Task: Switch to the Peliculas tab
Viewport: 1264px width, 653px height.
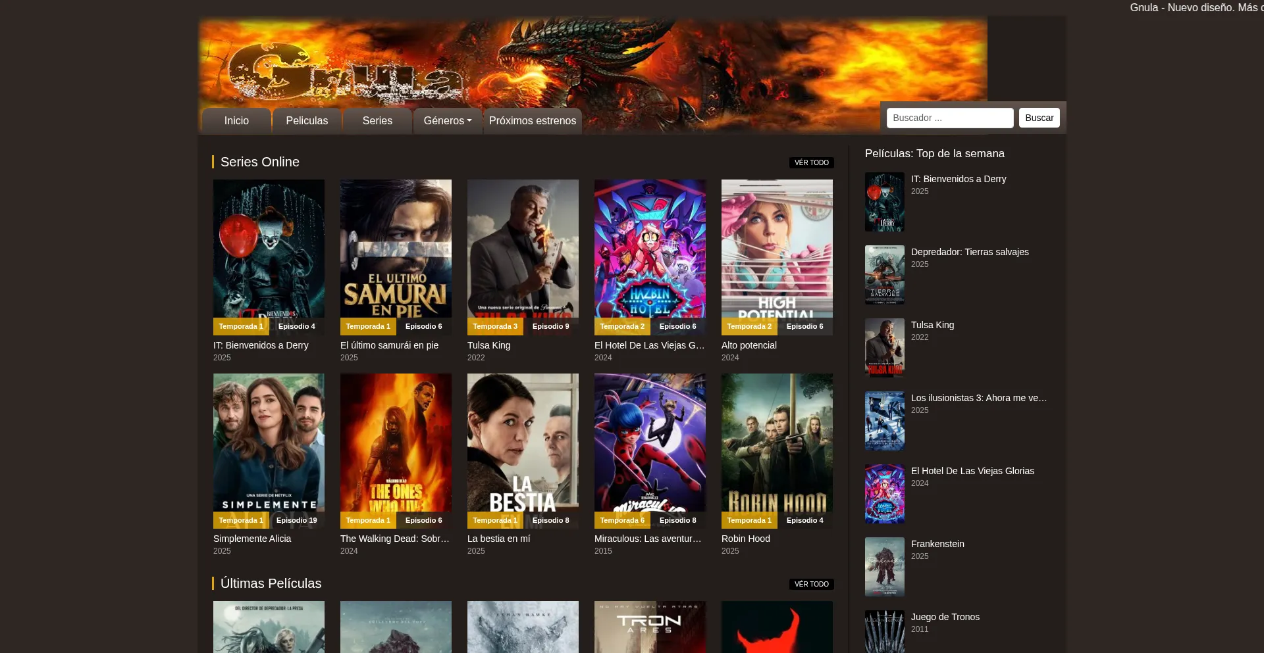Action: (307, 121)
